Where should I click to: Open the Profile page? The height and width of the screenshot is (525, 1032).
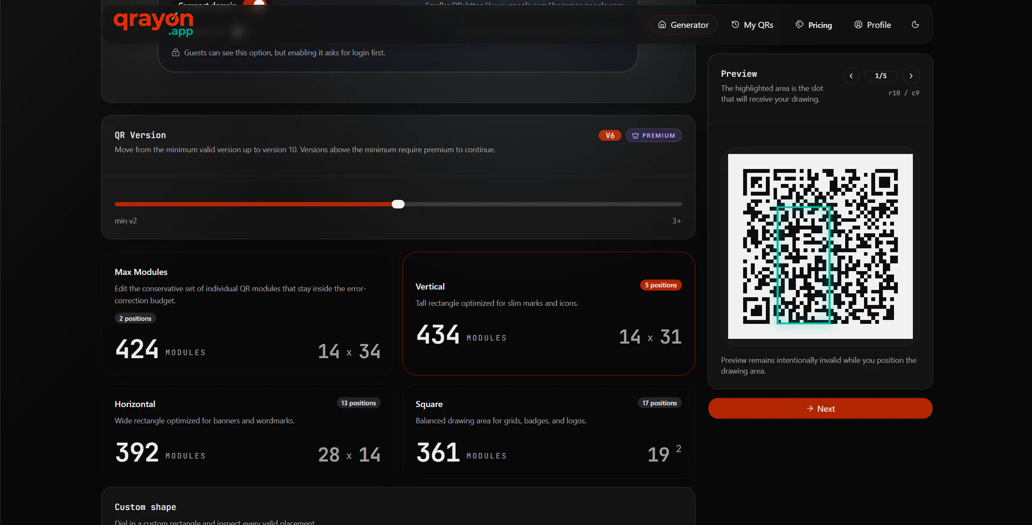pos(872,25)
